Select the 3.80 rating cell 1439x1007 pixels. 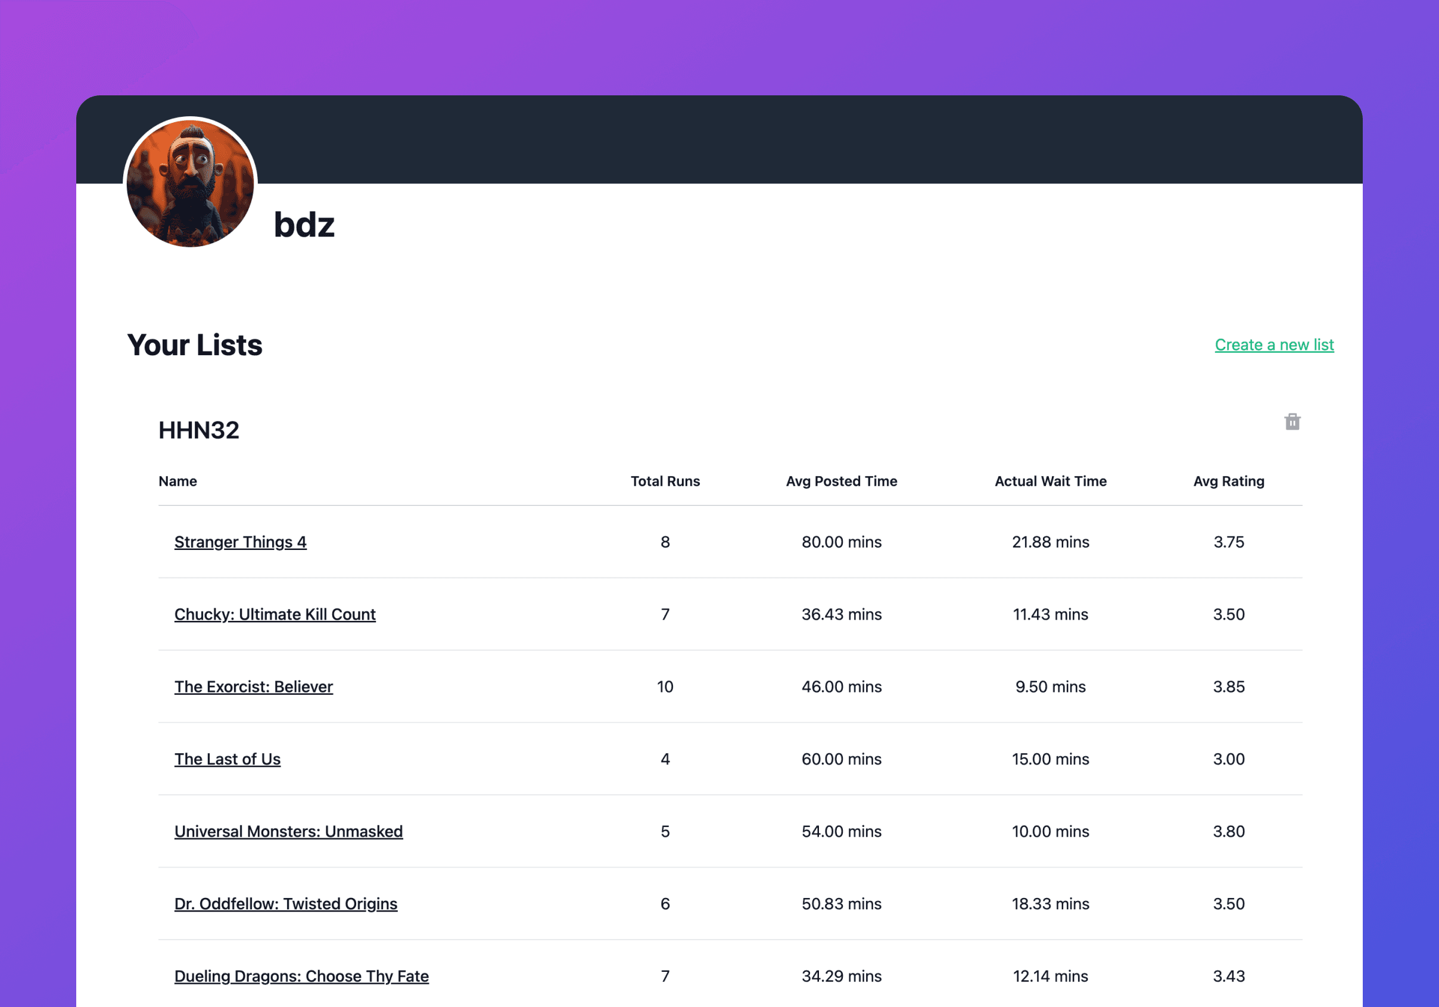click(x=1228, y=831)
